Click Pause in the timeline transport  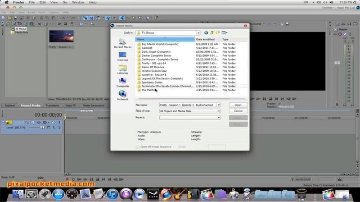click(x=91, y=180)
